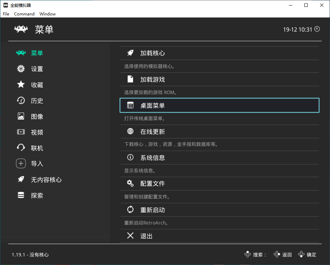Image resolution: width=330 pixels, height=265 pixels.
Task: Open the Window menu
Action: [x=47, y=14]
